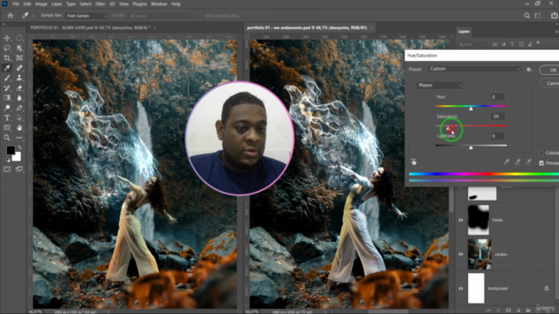Click the black foreground color swatch
Screen dimensions: 559x314
[10, 150]
